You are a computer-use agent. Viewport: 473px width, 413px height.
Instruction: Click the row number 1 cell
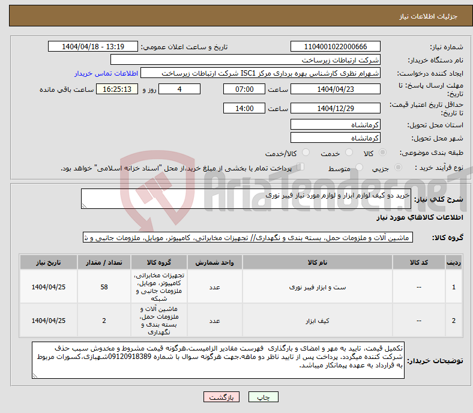click(453, 287)
